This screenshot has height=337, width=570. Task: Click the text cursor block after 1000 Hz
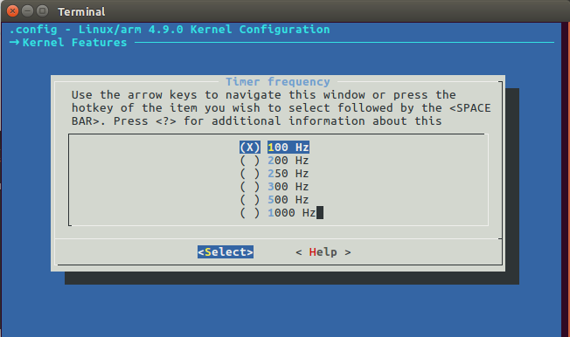point(320,212)
